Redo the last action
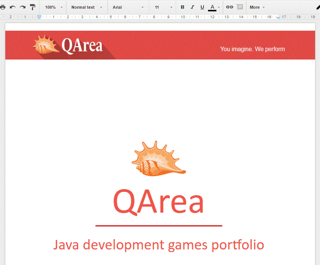The width and height of the screenshot is (320, 265). pyautogui.click(x=23, y=8)
